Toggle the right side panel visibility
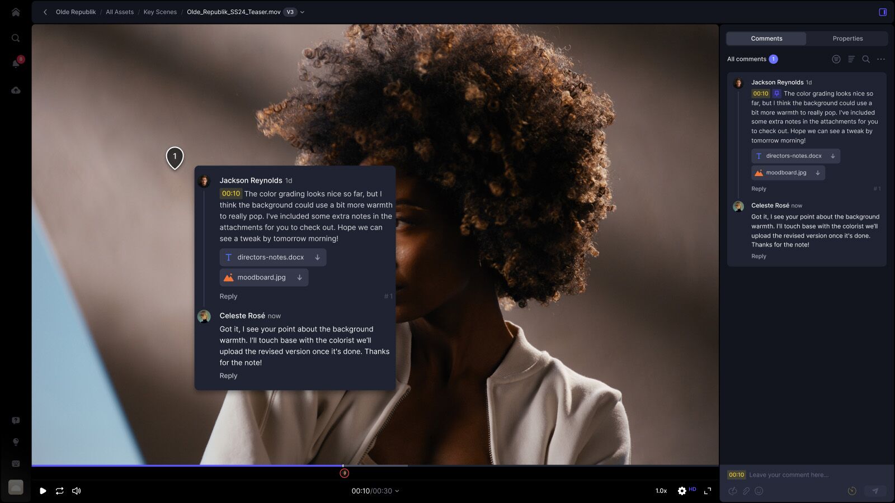This screenshot has width=895, height=503. pos(883,12)
